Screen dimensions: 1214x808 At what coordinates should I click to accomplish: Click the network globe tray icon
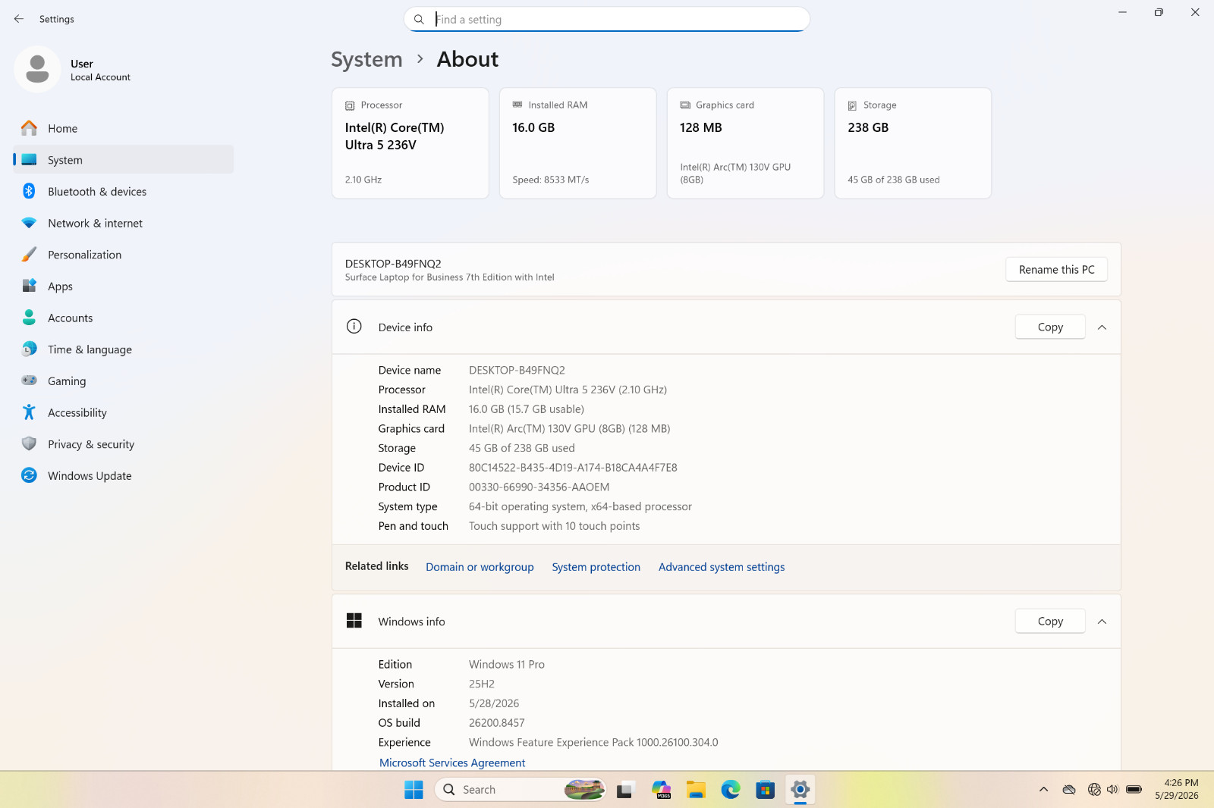click(1094, 790)
